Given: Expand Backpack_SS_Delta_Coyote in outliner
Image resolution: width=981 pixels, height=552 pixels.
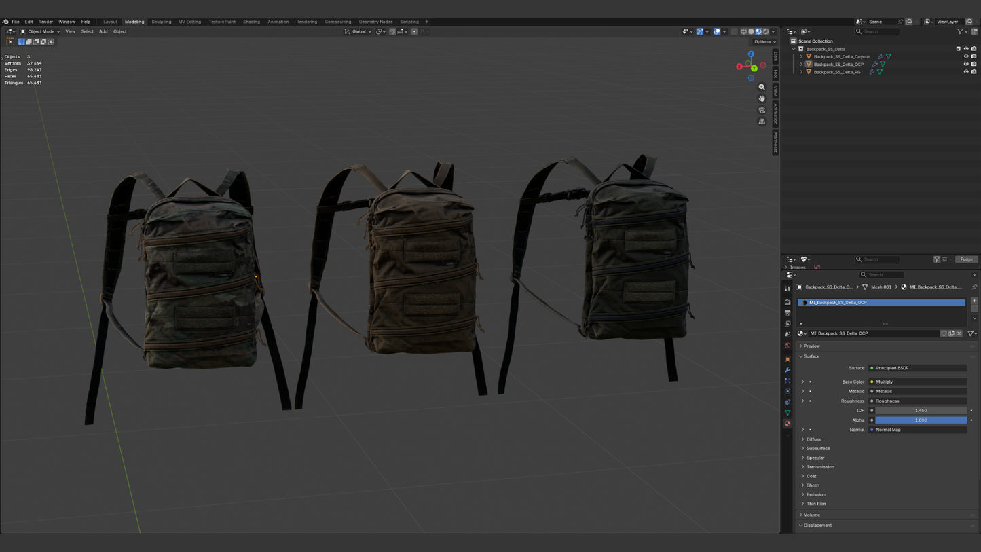Looking at the screenshot, I should point(801,57).
